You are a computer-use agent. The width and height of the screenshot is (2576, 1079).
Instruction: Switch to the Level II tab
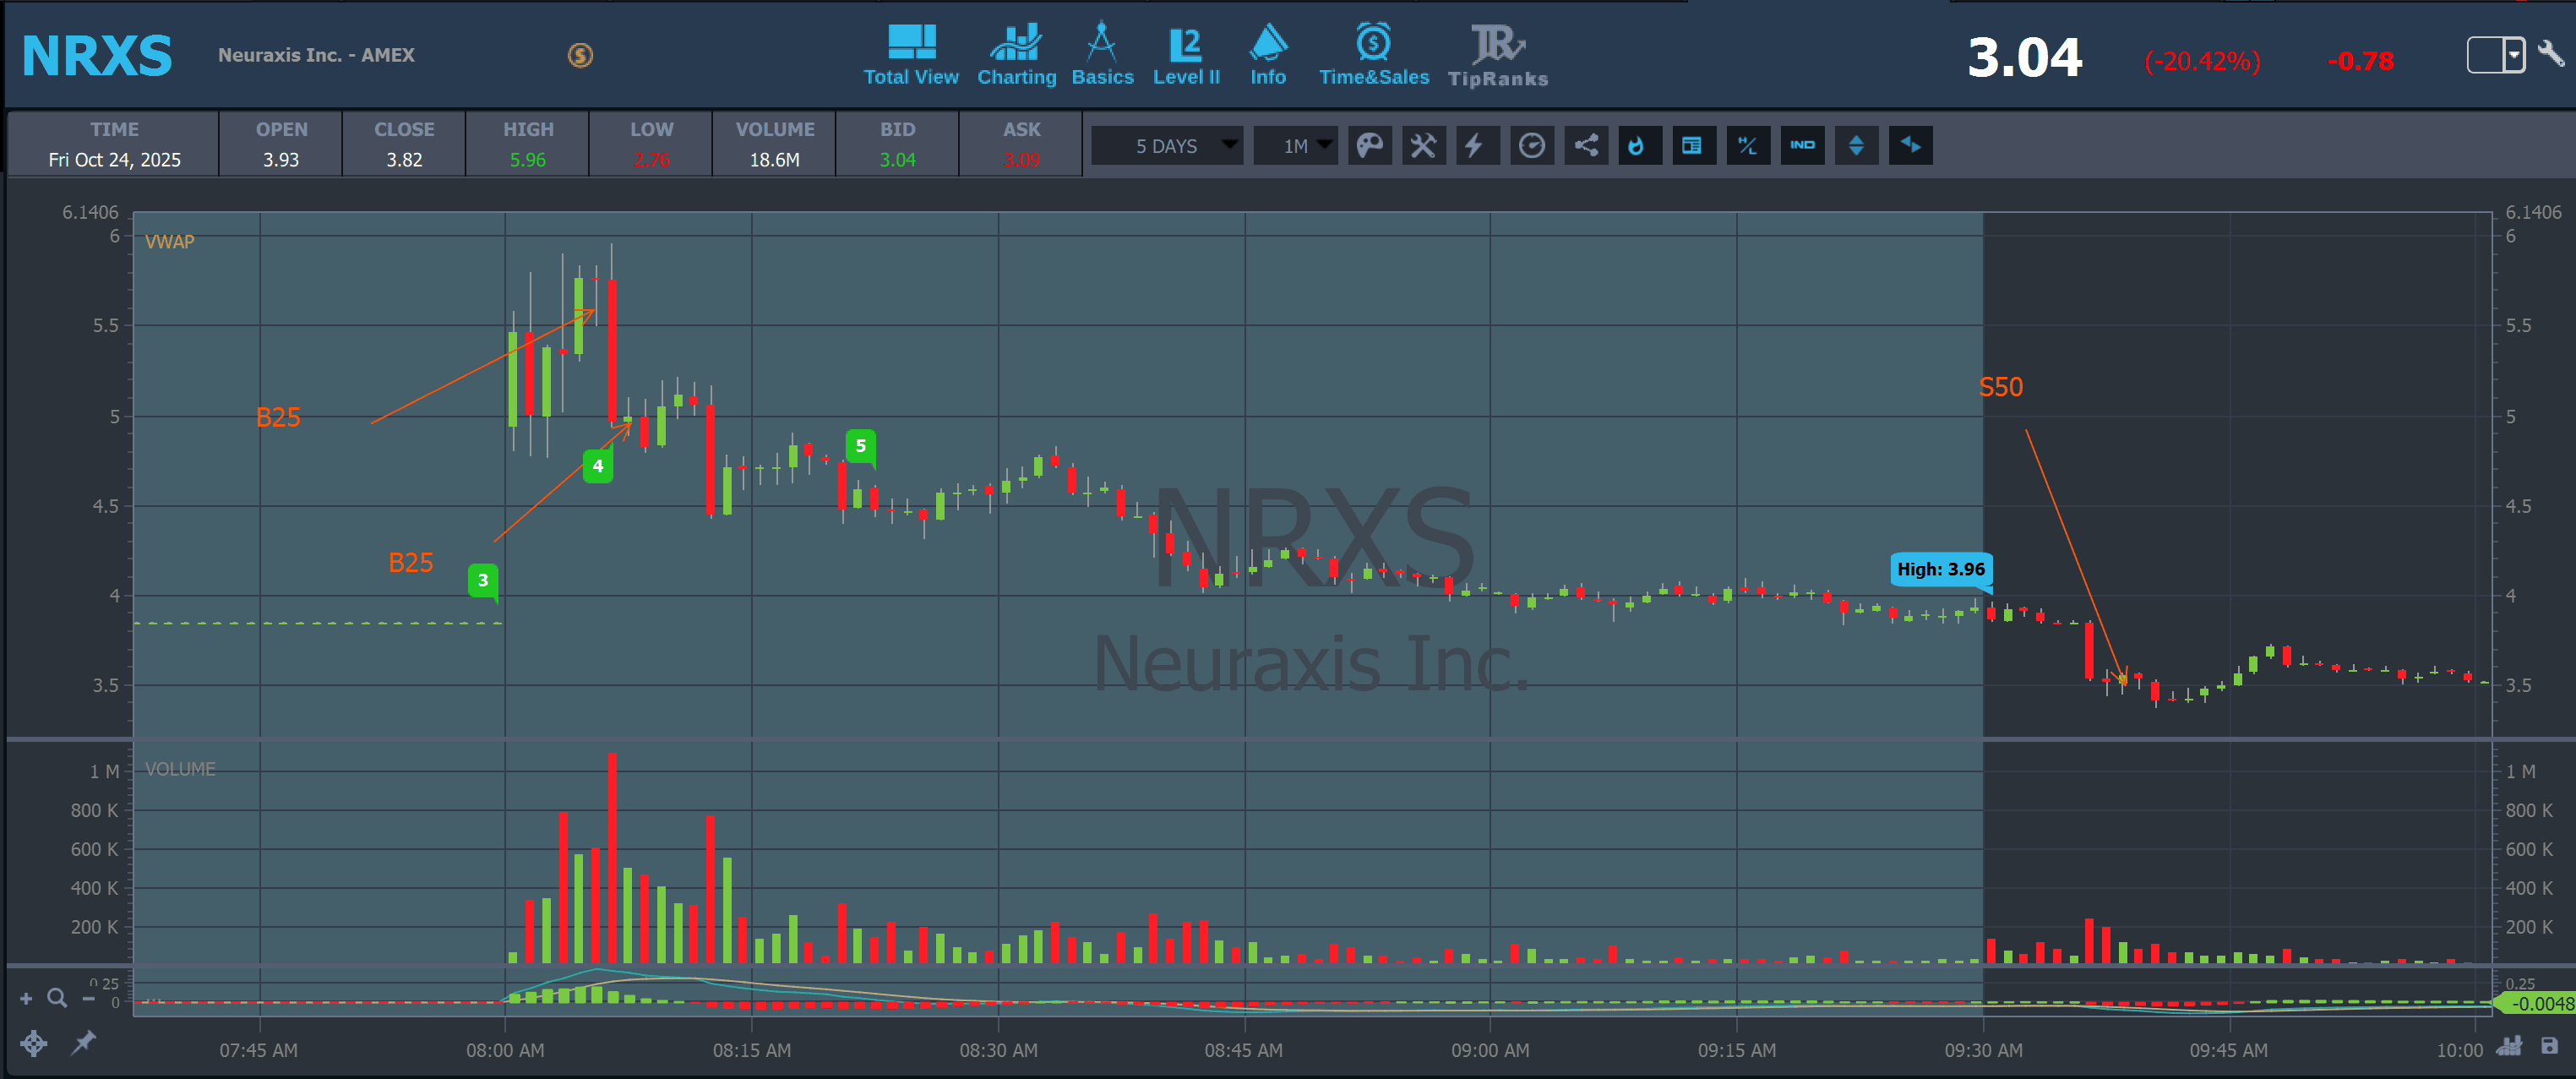(x=1186, y=56)
